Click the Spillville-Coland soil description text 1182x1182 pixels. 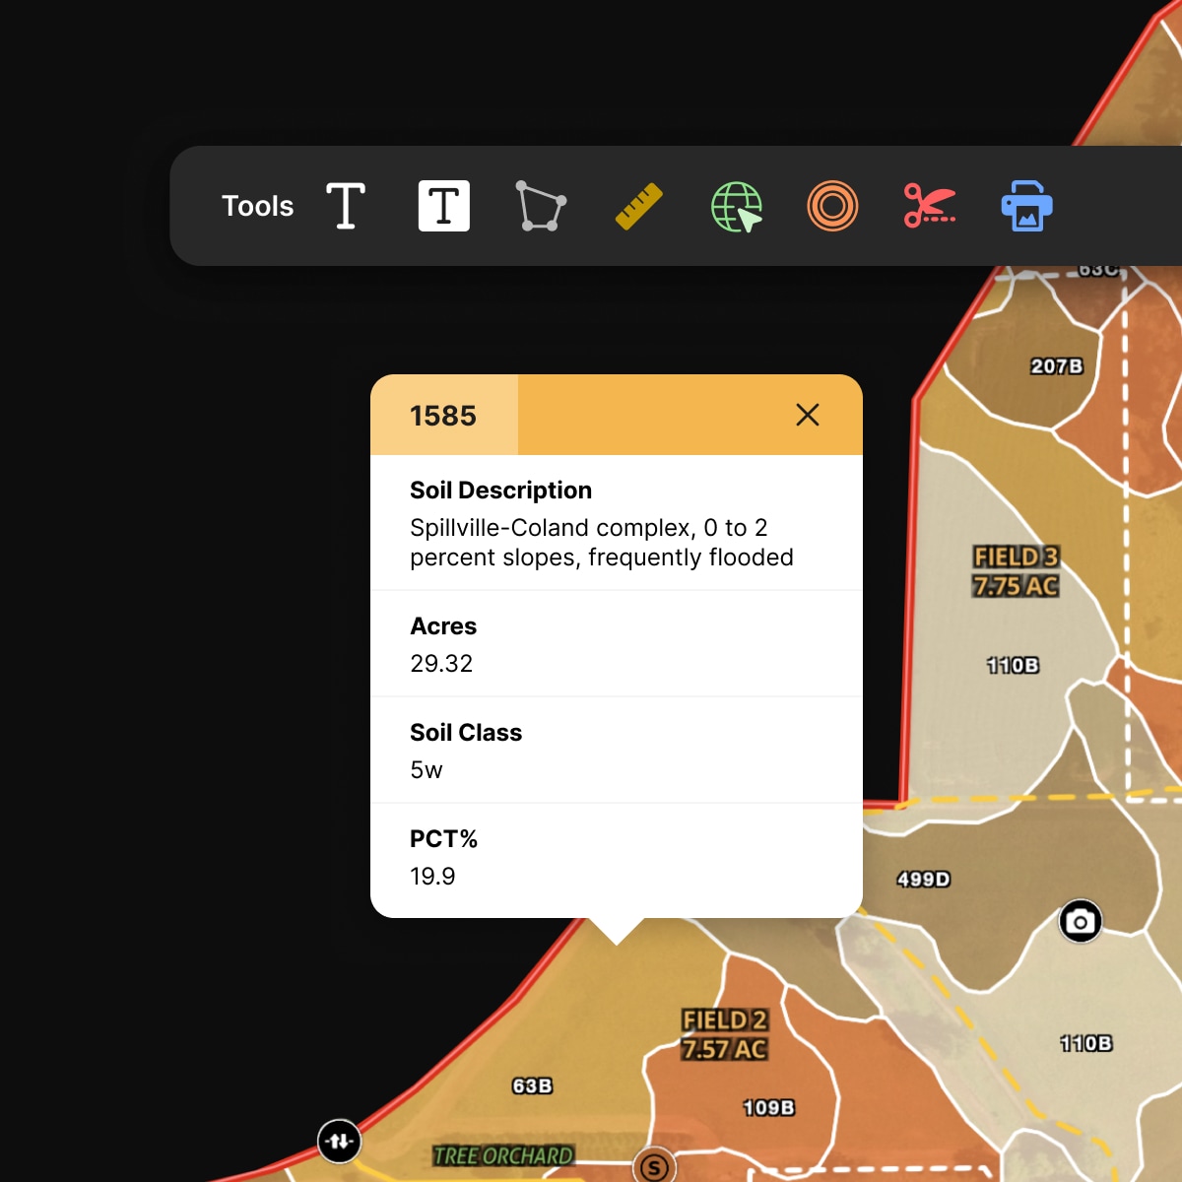[x=602, y=543]
